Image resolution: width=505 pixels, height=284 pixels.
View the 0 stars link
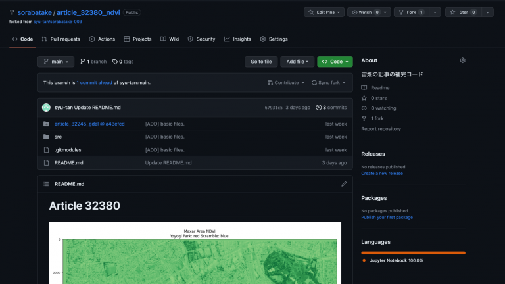(379, 98)
